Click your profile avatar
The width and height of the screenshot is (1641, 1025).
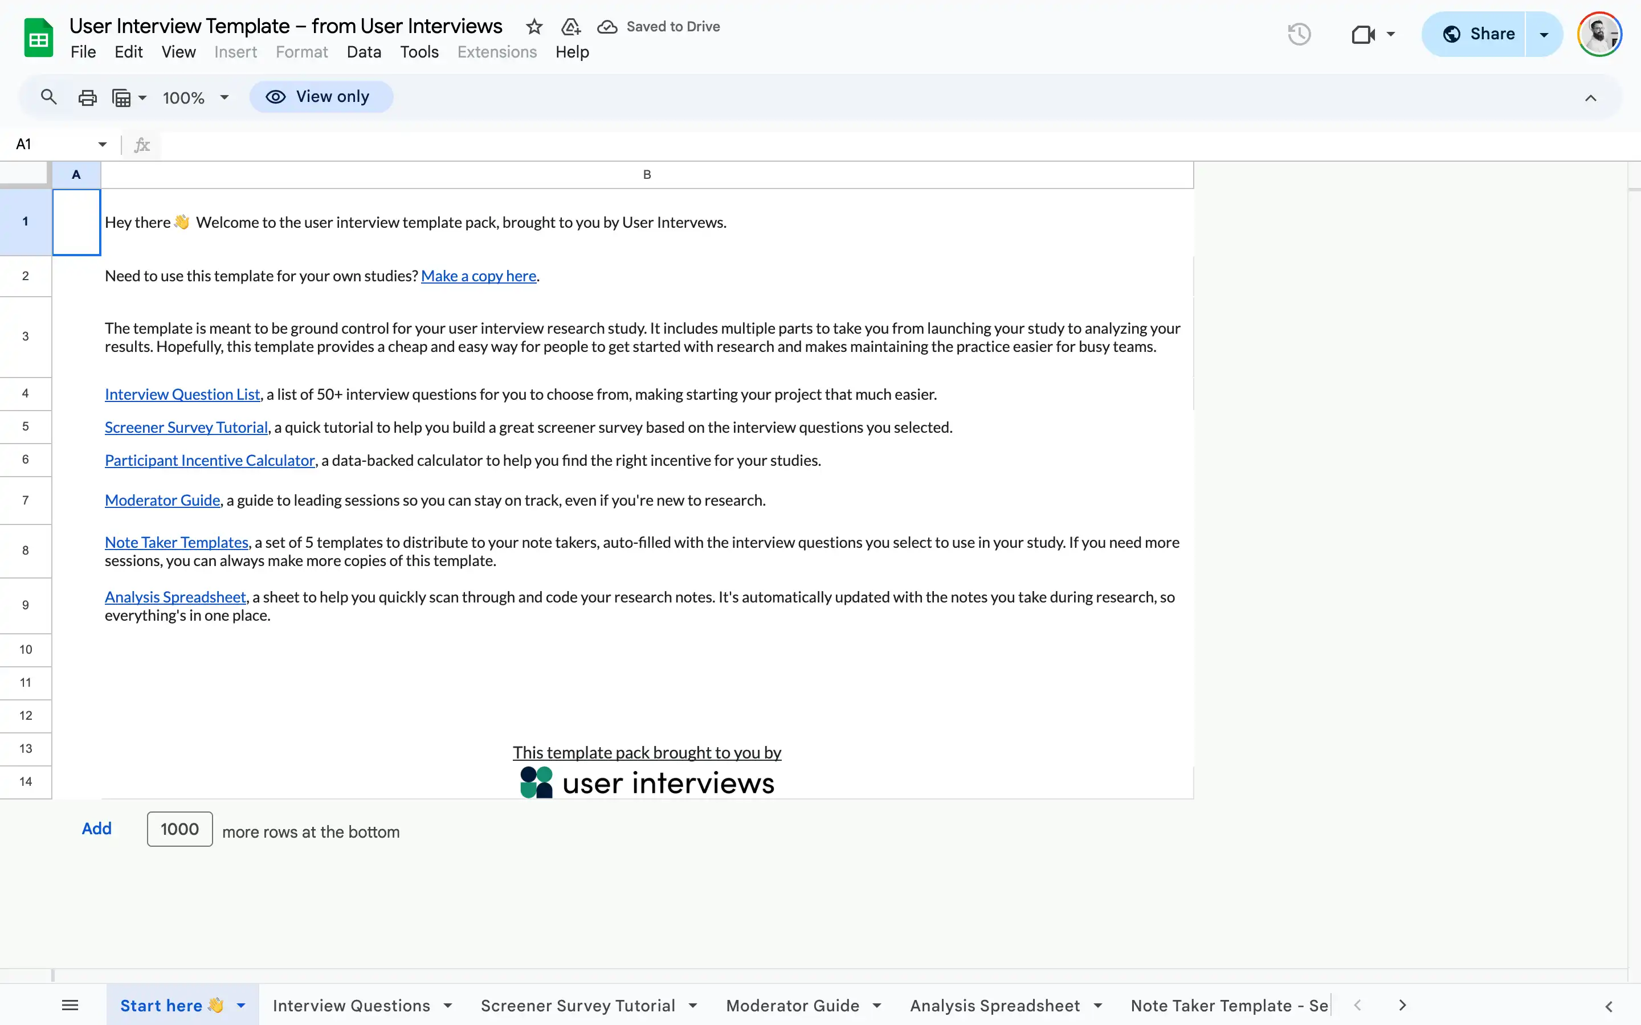point(1599,33)
